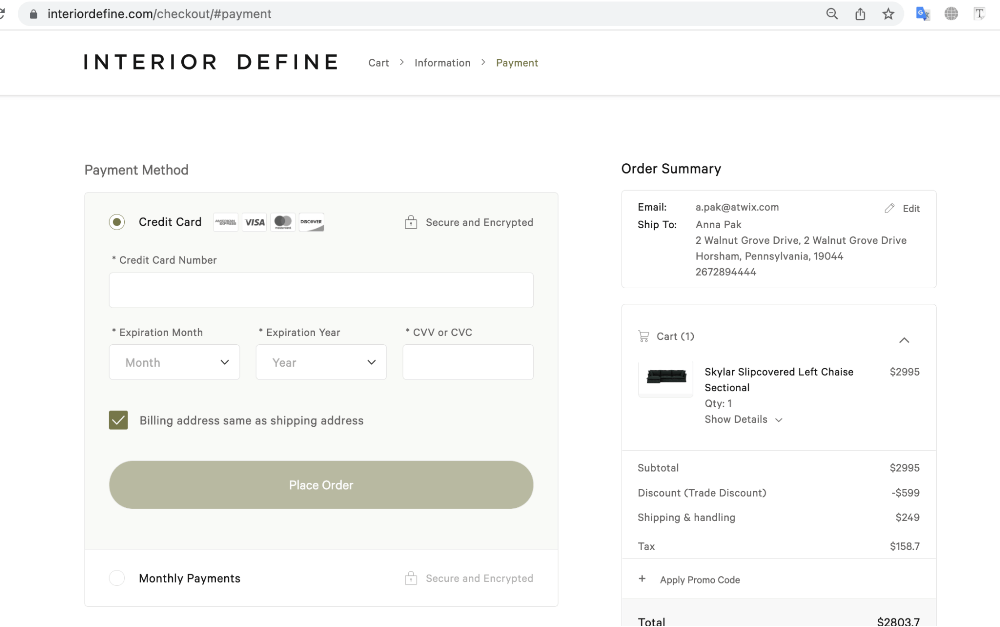Click the plus icon for Apply Promo Code

pos(642,579)
